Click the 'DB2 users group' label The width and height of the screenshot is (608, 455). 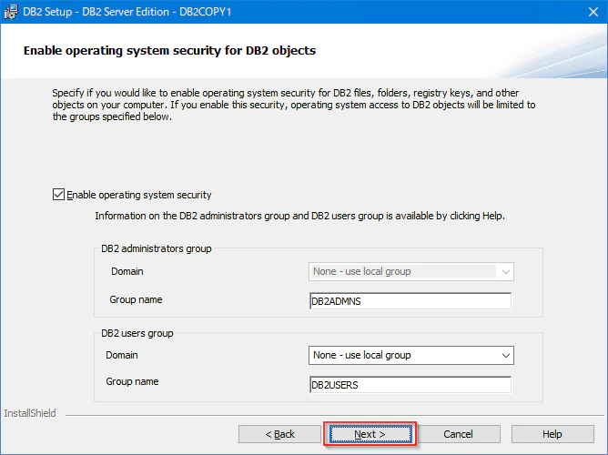click(x=137, y=333)
